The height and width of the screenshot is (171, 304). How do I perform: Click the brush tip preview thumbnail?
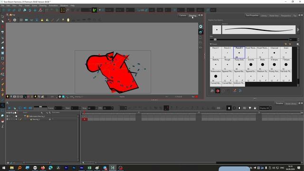click(217, 29)
